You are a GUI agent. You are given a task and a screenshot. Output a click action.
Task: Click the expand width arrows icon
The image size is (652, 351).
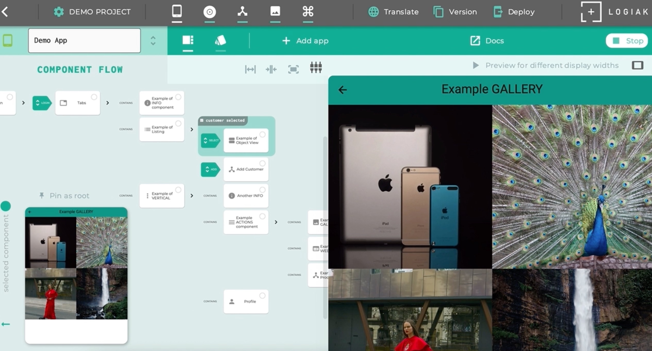coord(250,69)
